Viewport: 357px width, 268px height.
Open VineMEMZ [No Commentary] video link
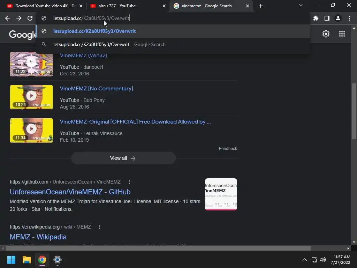[97, 88]
